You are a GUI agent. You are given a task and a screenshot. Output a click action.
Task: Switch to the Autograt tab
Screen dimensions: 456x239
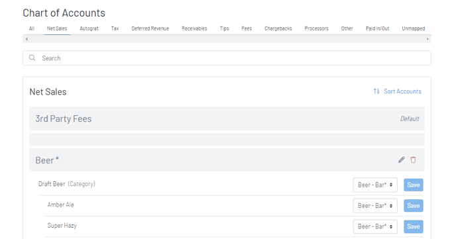coord(89,28)
